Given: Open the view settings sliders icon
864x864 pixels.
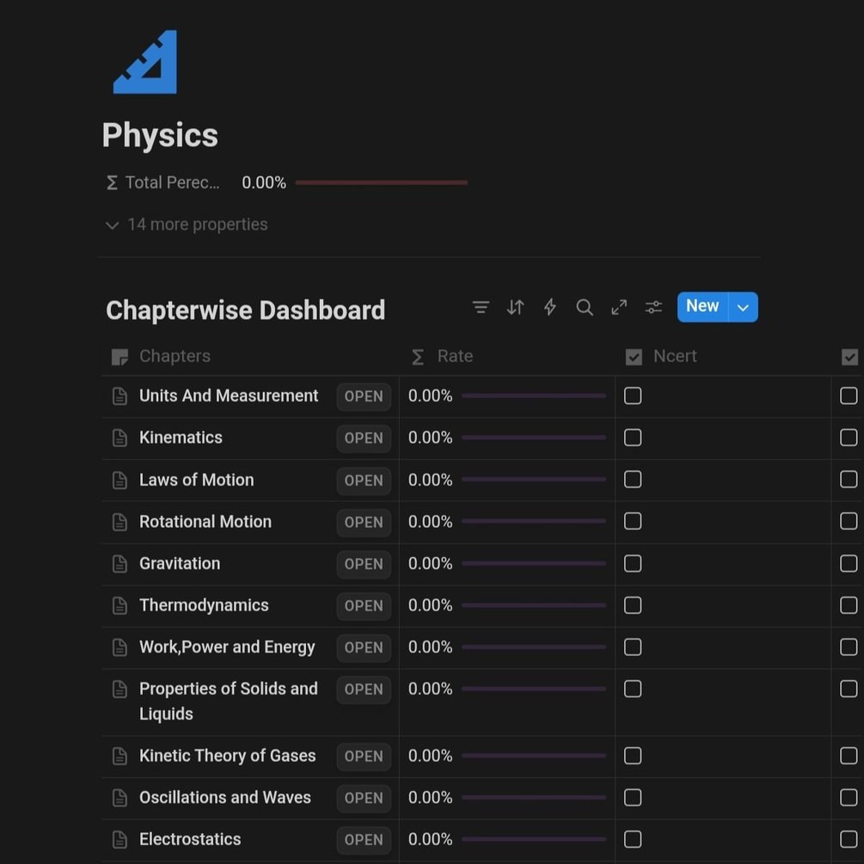Looking at the screenshot, I should click(654, 307).
